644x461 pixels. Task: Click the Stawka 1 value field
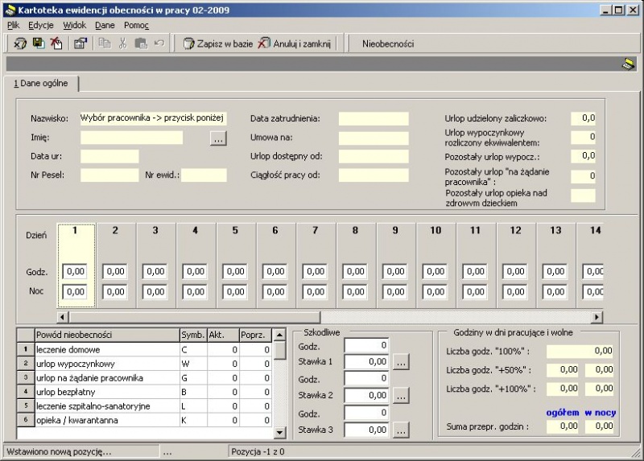(366, 362)
